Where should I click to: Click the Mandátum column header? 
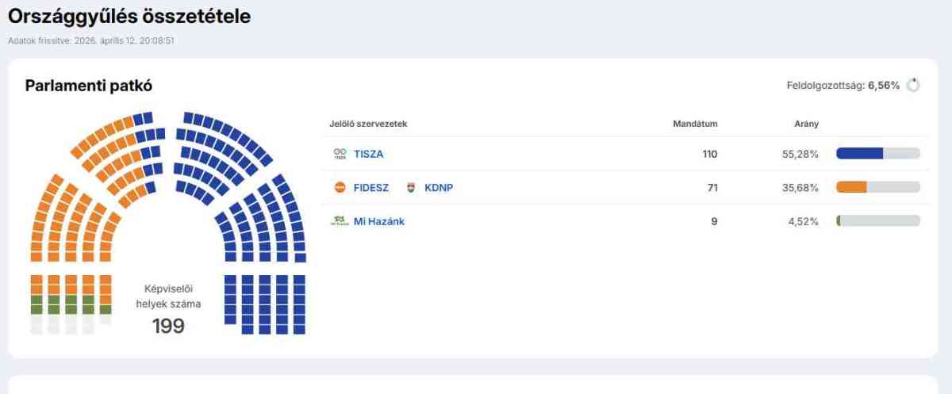coord(695,124)
